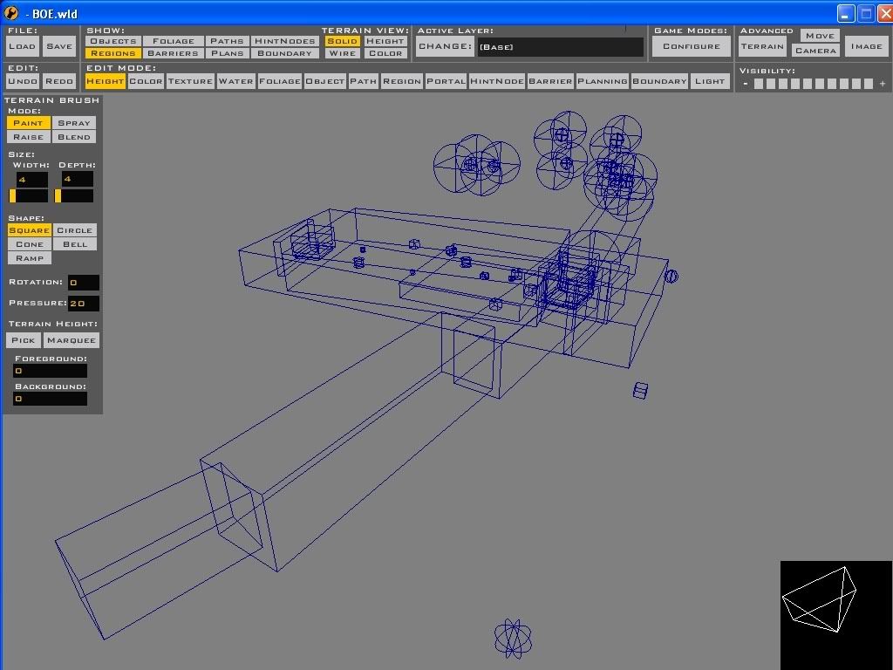The image size is (893, 670).
Task: Switch to Height edit mode
Action: coord(106,81)
